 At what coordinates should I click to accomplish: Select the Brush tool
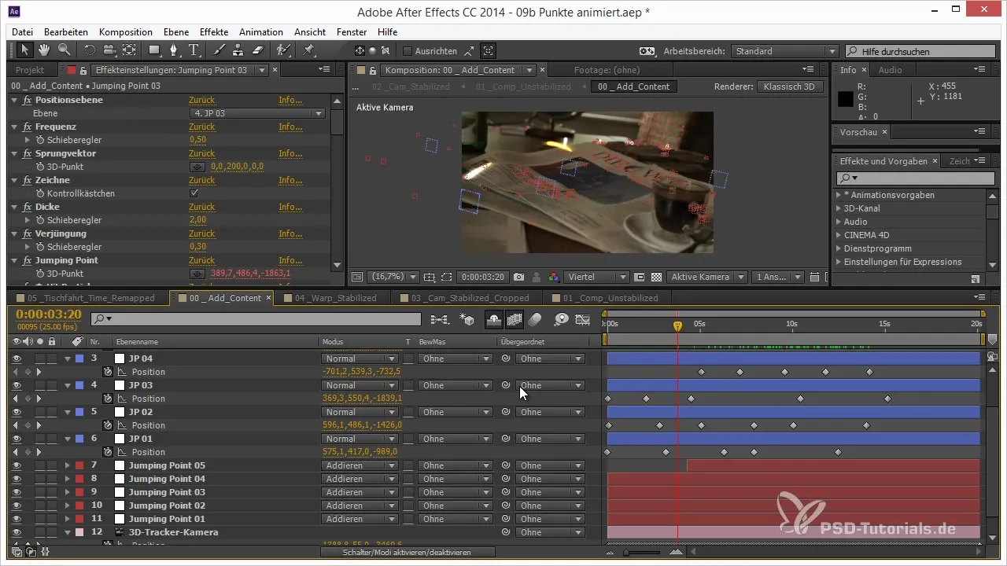(x=220, y=51)
